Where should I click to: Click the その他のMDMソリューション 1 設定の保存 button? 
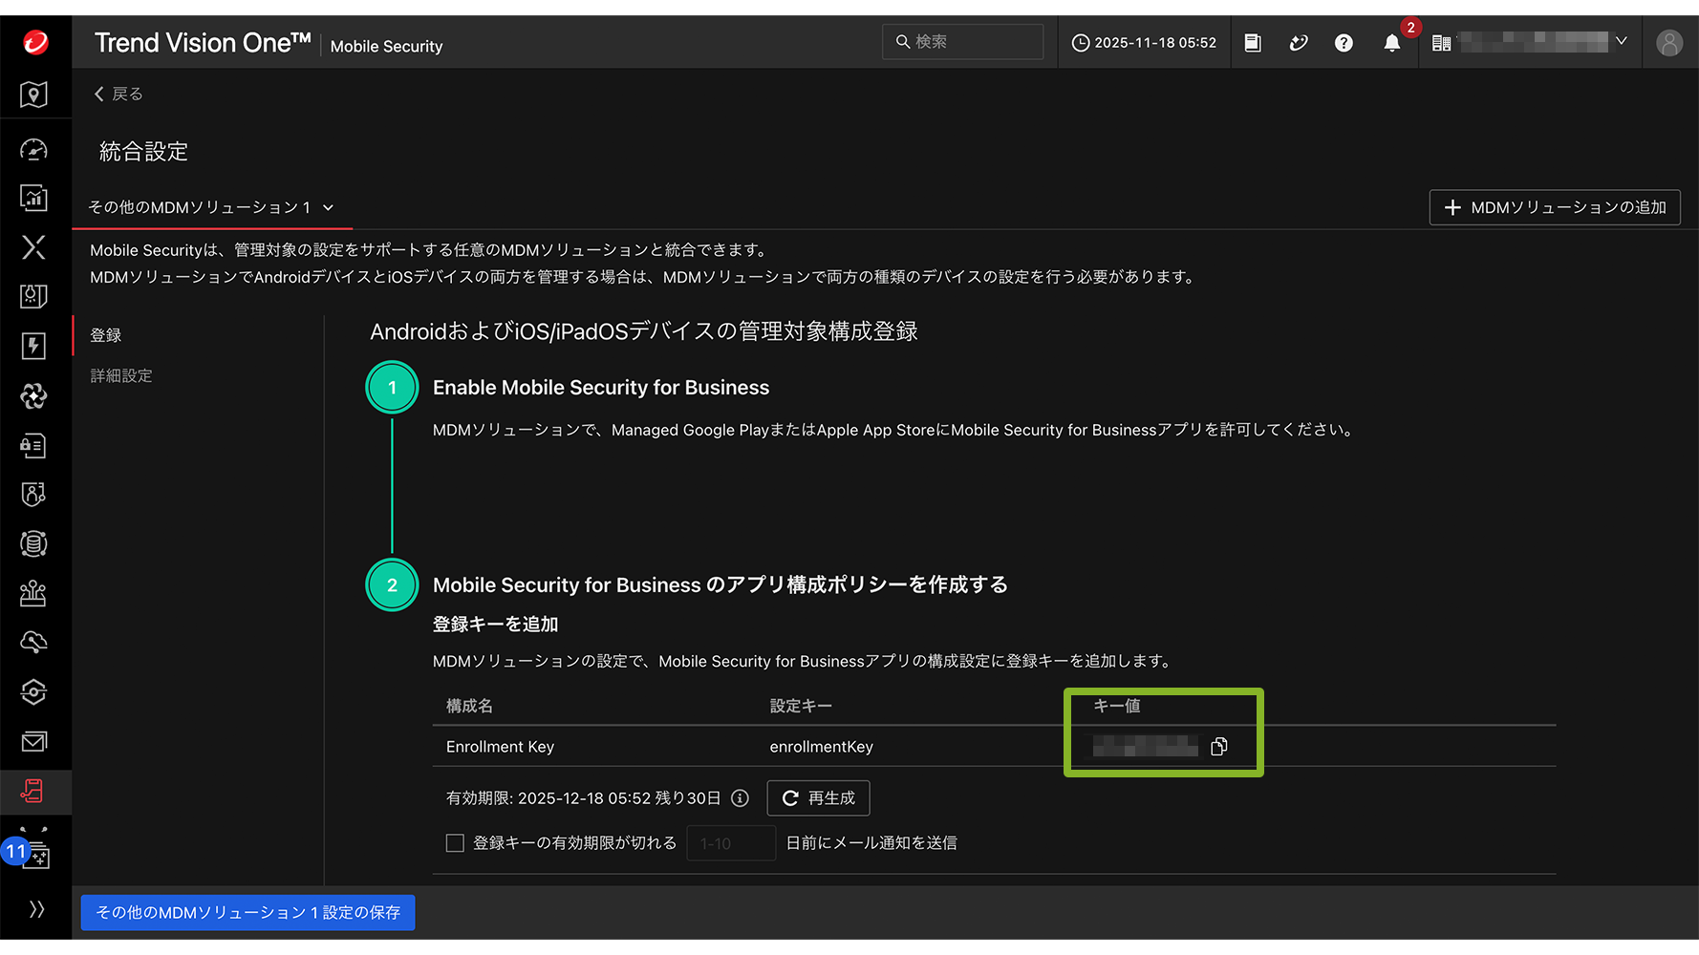247,913
